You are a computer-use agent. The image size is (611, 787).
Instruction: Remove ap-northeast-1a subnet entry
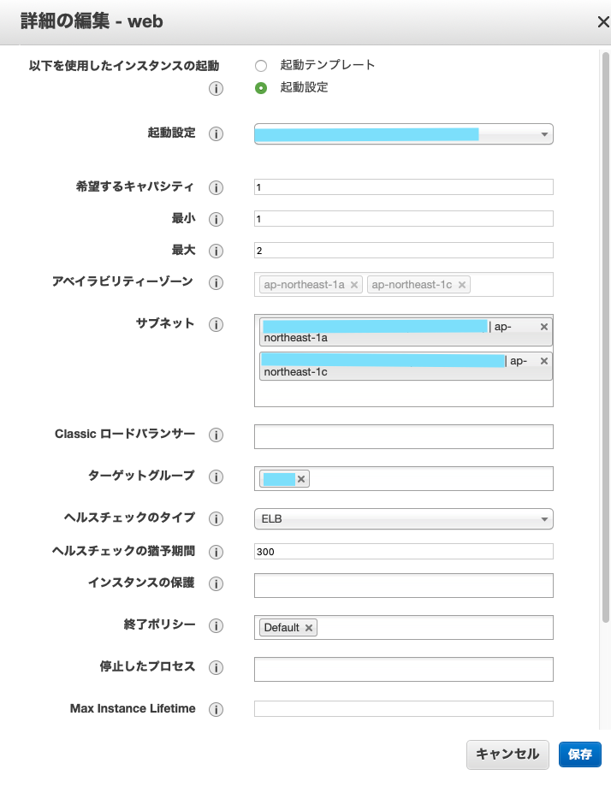544,327
